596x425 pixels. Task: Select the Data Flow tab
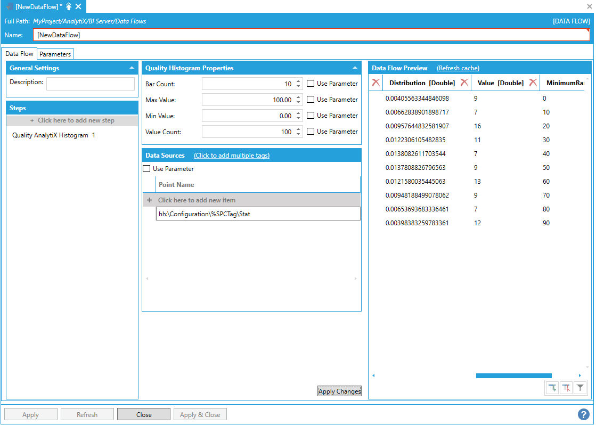coord(20,54)
